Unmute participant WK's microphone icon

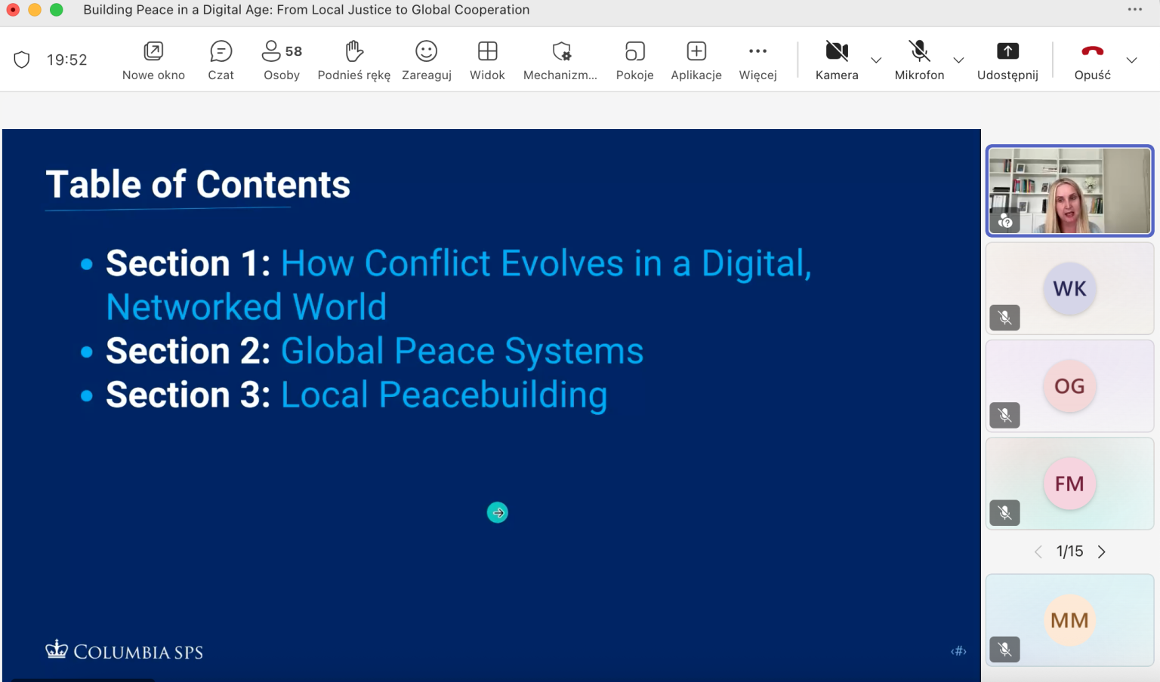1004,318
